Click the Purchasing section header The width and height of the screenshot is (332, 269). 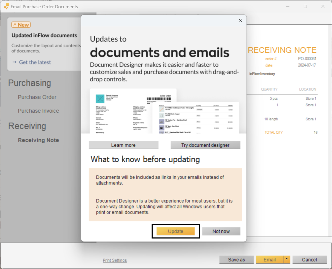(30, 83)
